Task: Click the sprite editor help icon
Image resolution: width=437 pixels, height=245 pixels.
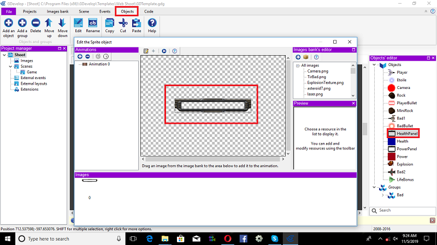Action: tap(174, 51)
